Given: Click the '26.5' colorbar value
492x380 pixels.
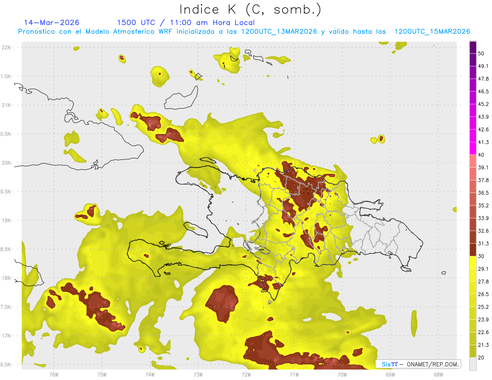Looking at the screenshot, I should [x=483, y=294].
